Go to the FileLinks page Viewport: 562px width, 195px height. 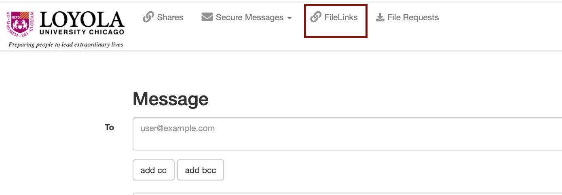(x=341, y=17)
